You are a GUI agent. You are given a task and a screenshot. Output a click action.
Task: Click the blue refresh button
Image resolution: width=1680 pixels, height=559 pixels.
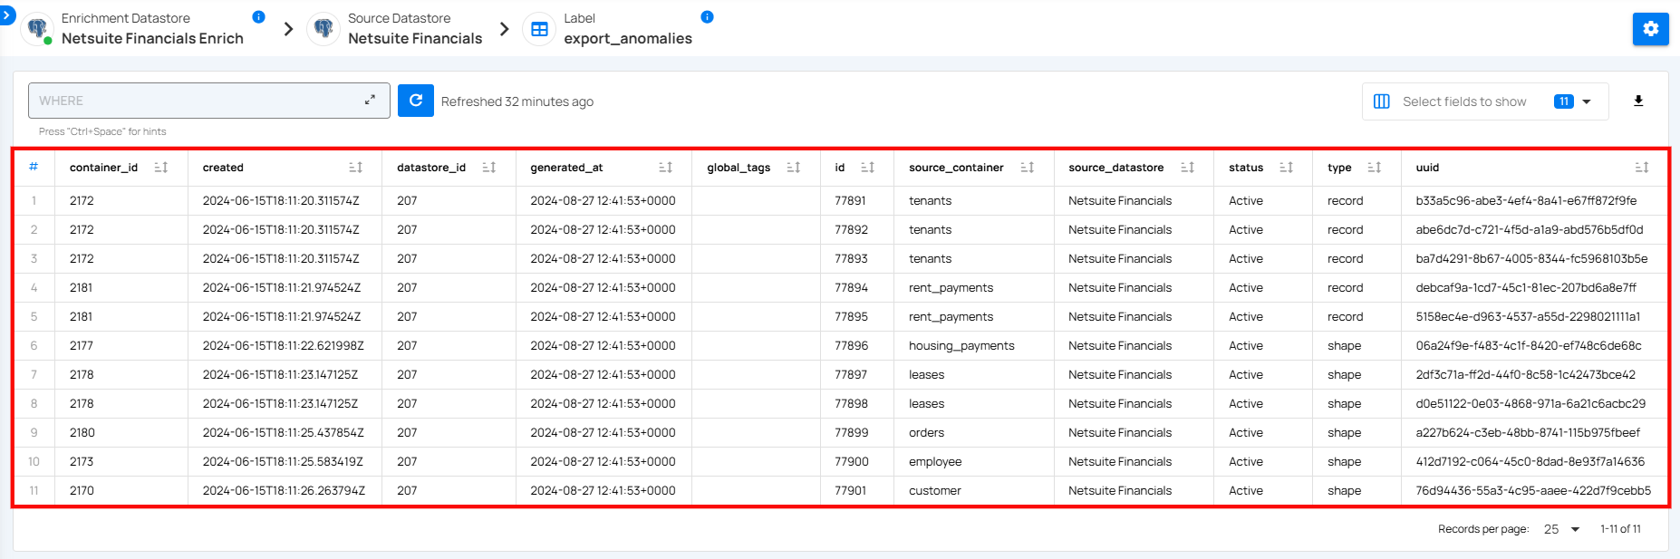click(416, 101)
